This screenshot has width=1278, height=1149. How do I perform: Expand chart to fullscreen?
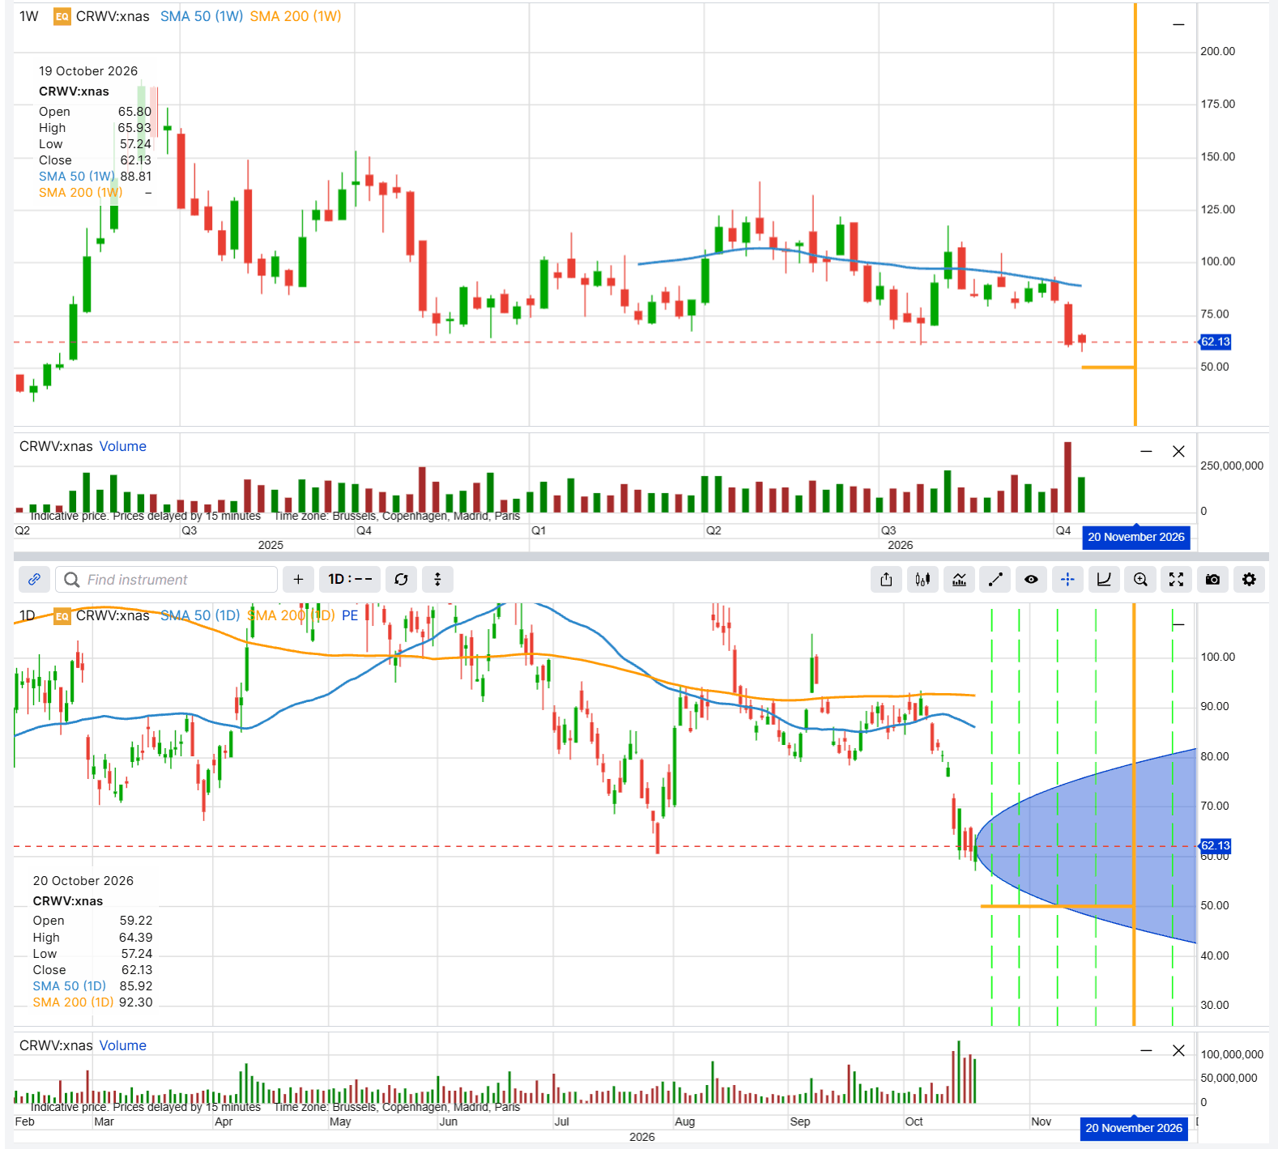click(1176, 580)
